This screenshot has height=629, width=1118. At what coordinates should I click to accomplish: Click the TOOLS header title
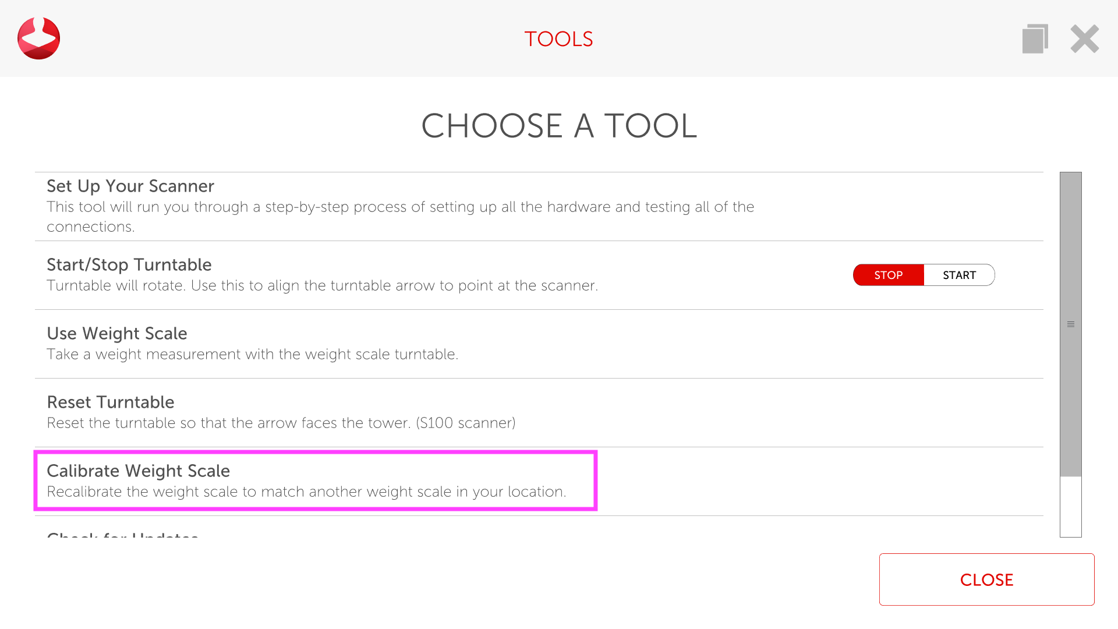click(558, 39)
